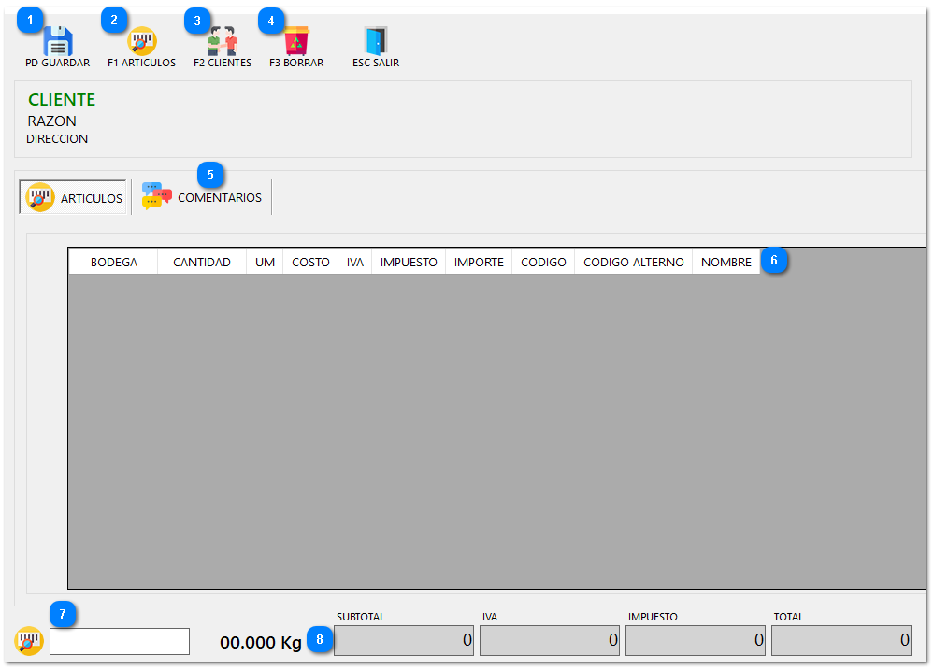Switch to the Articulos tab
Screen dimensions: 934x670
pos(74,198)
